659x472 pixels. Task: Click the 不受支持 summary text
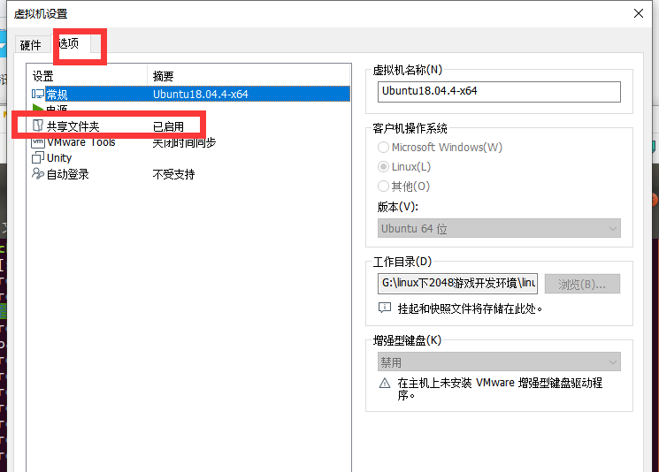173,174
